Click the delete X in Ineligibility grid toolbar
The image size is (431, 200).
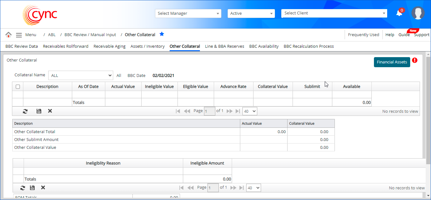click(43, 188)
